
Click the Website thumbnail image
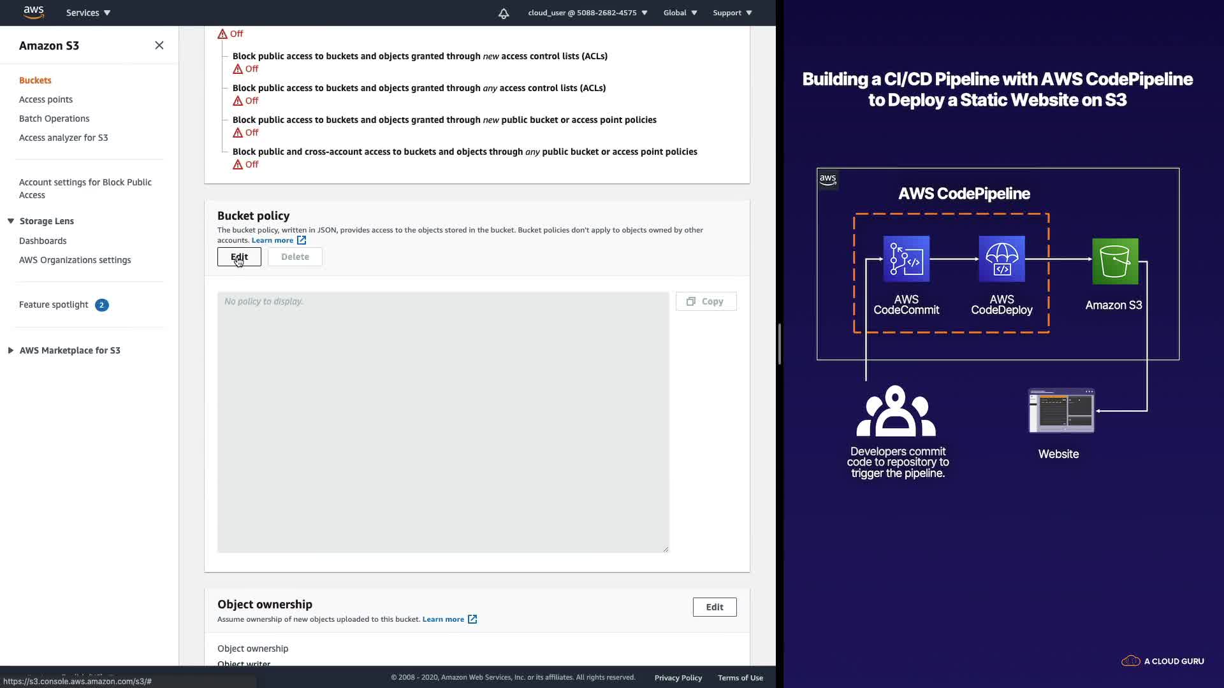click(x=1061, y=411)
